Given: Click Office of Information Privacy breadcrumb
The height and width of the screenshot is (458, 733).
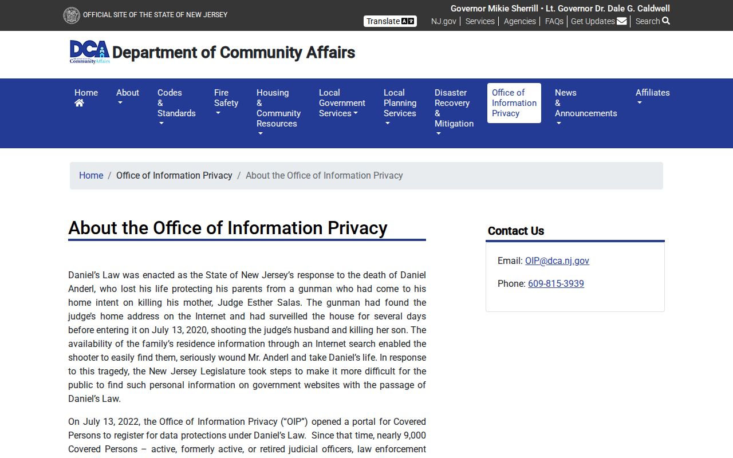Looking at the screenshot, I should pos(174,176).
